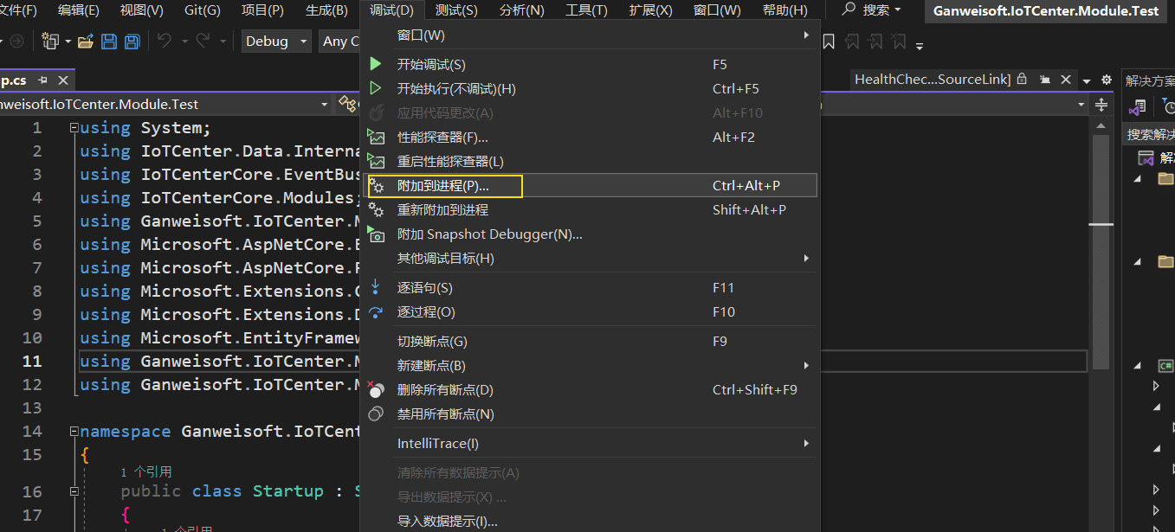Image resolution: width=1175 pixels, height=532 pixels.
Task: Click the Redo arrow icon
Action: click(x=203, y=41)
